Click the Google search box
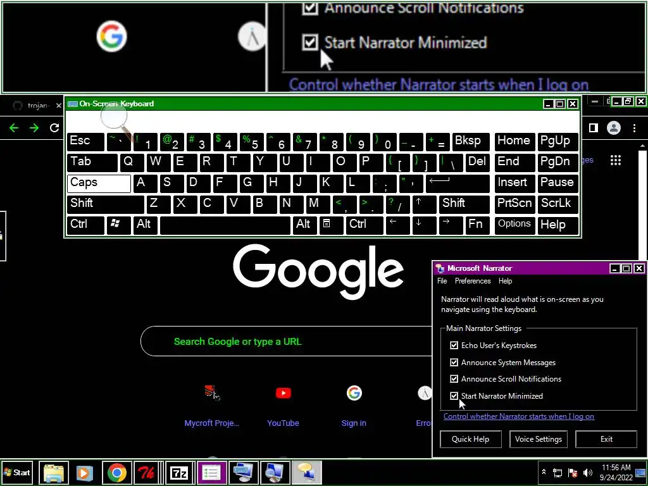 [x=286, y=341]
